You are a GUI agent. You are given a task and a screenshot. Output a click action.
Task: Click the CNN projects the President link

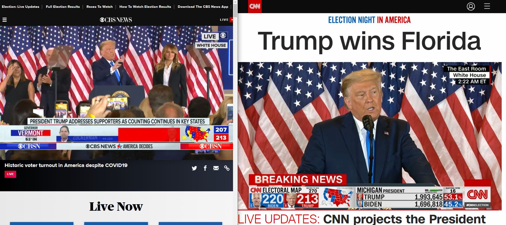click(x=404, y=219)
